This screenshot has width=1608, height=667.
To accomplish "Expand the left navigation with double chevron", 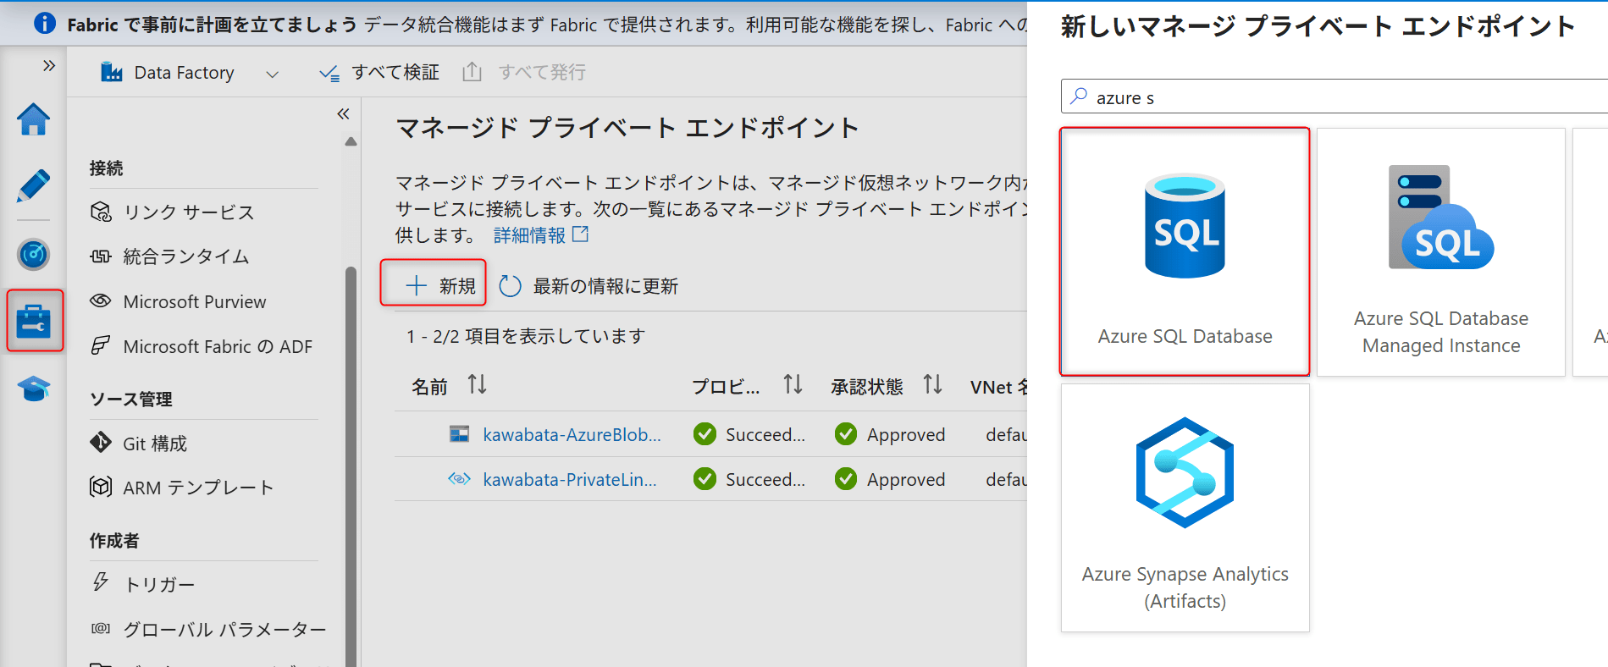I will (49, 66).
